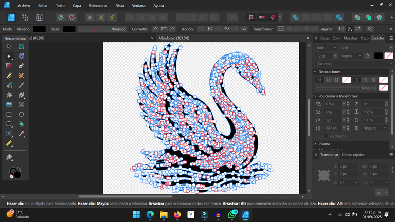
Task: Enable the Sin división checkbox
Action: 326,136
